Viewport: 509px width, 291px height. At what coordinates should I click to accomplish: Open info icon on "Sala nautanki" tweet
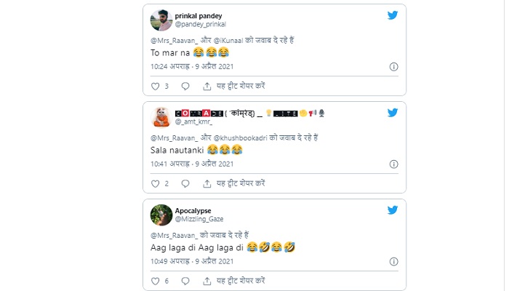point(393,164)
